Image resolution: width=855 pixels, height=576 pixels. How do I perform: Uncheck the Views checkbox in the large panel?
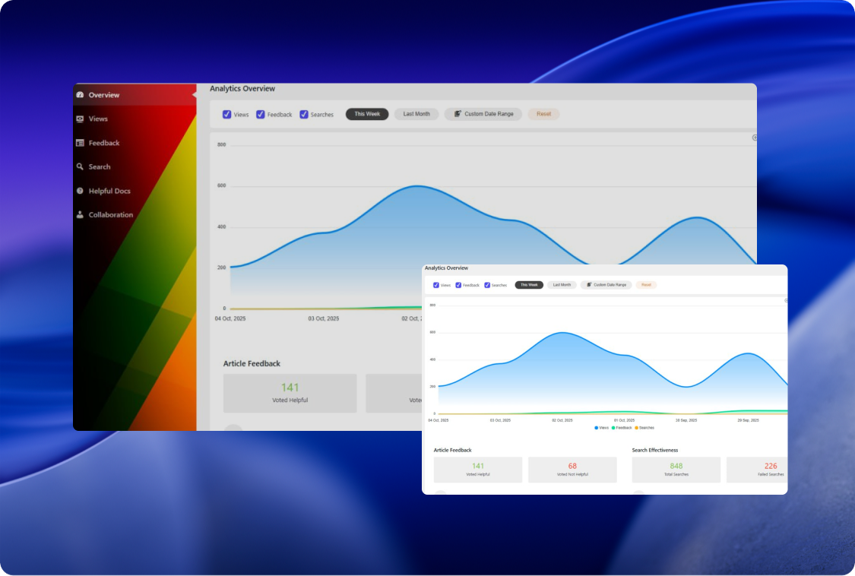226,115
